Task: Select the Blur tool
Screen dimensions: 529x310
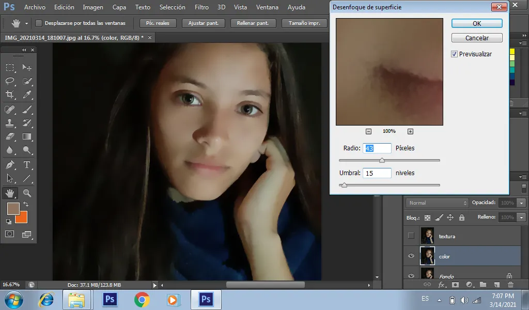Action: click(x=10, y=150)
